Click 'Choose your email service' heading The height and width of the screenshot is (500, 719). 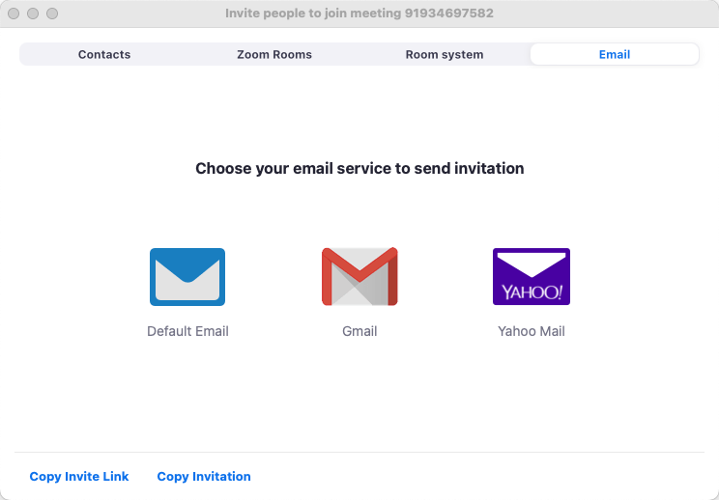pyautogui.click(x=359, y=169)
